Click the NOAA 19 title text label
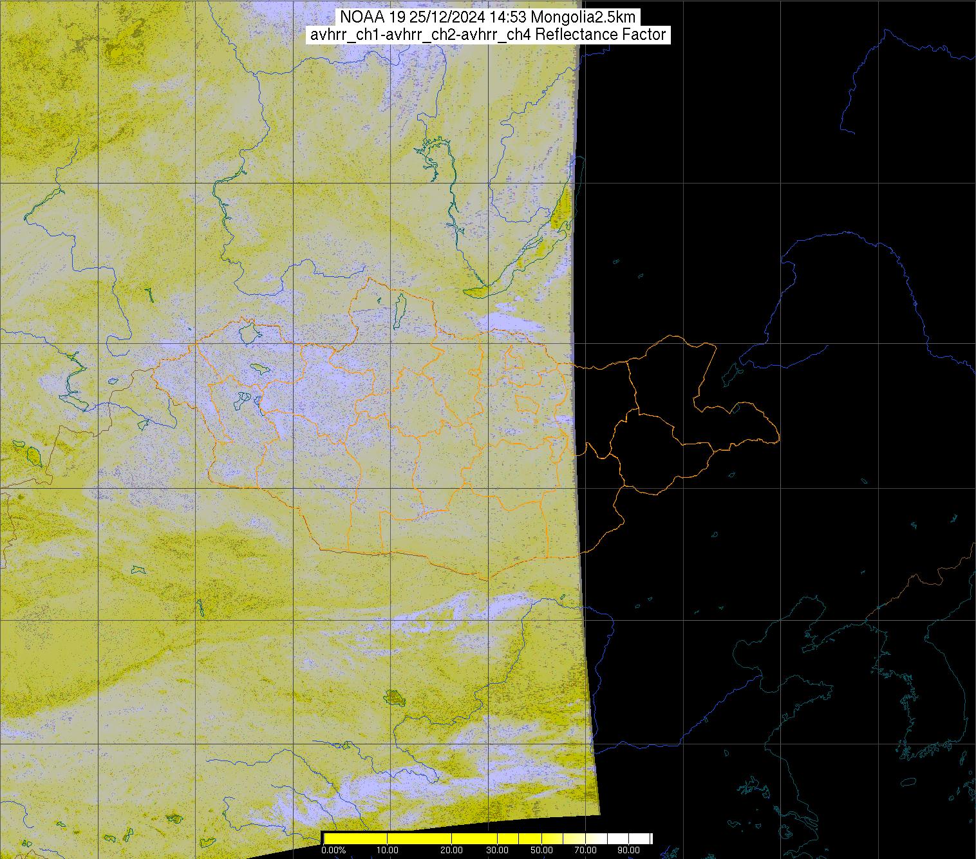 pos(487,17)
